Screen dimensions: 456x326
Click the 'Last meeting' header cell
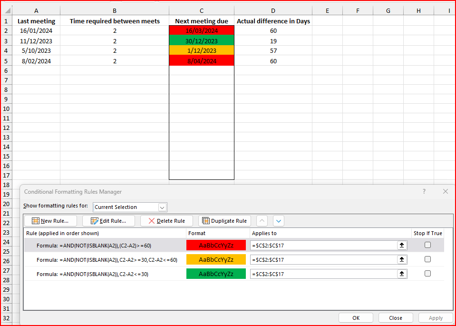36,21
